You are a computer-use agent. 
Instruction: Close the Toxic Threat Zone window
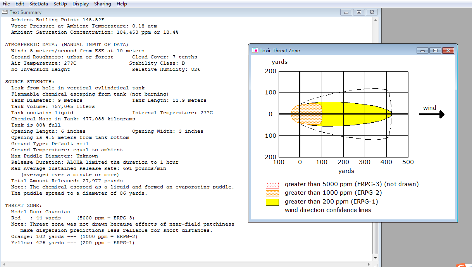(448, 50)
